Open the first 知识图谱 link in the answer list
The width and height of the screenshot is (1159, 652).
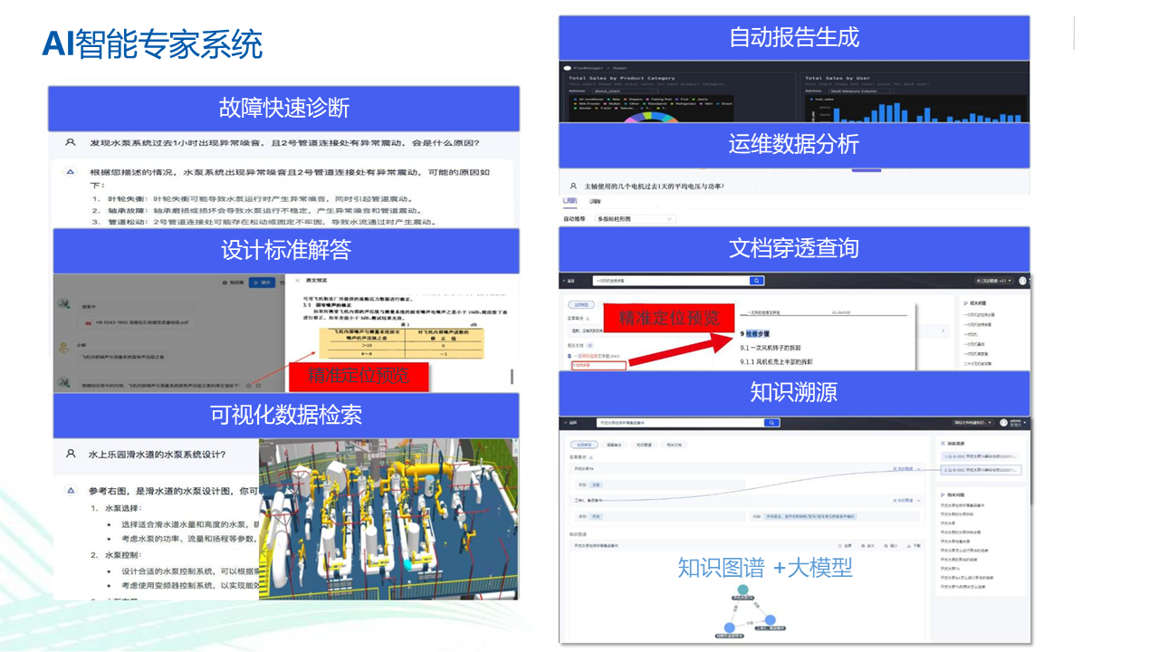[x=904, y=469]
